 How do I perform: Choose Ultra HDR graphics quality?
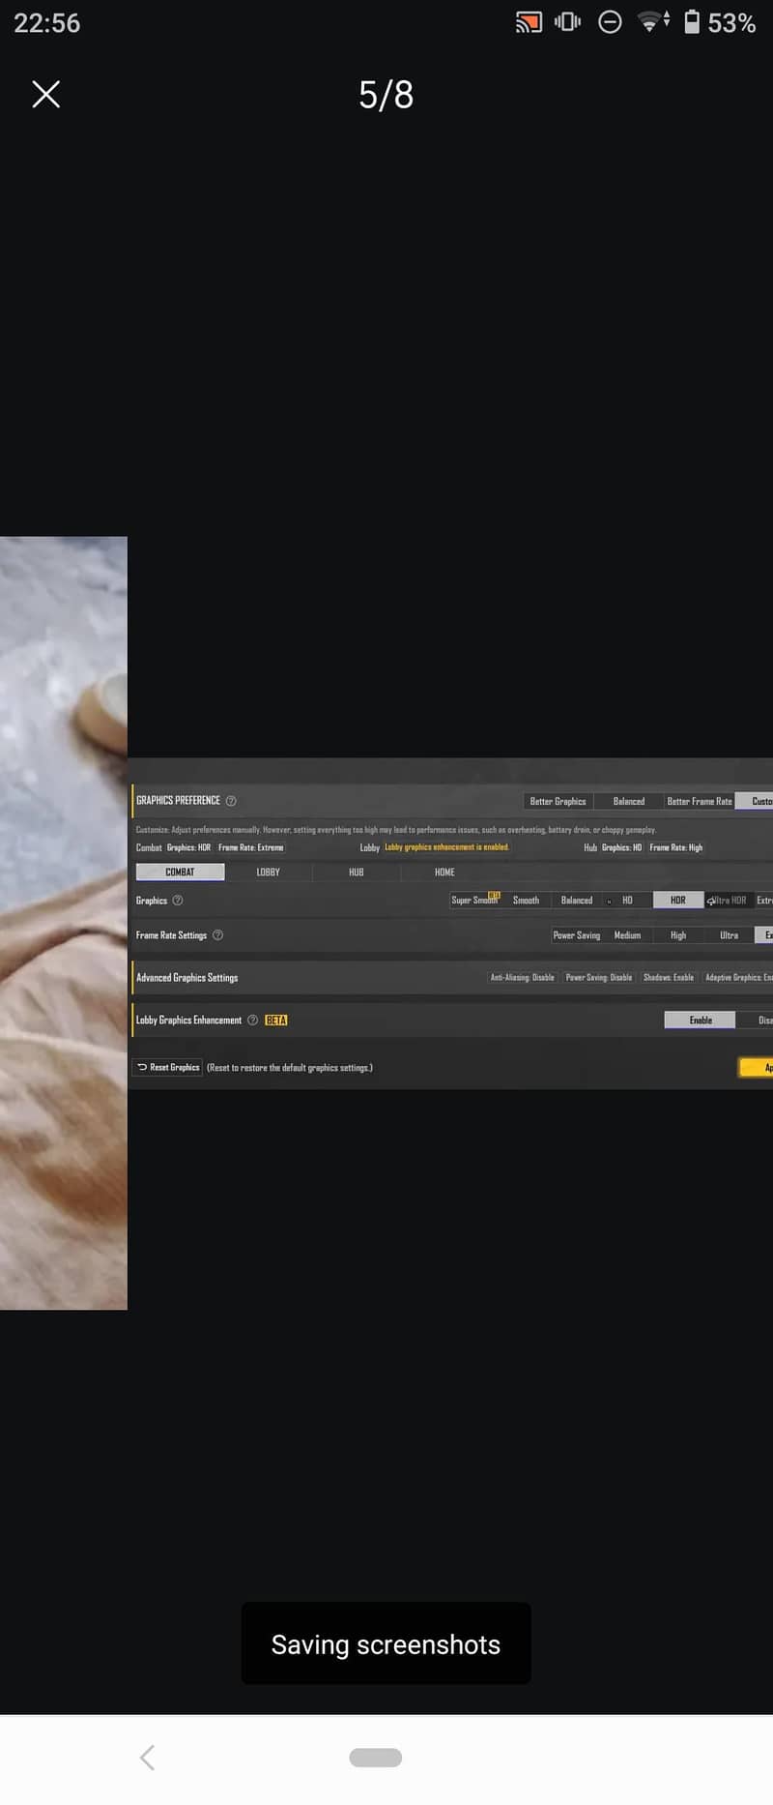(x=730, y=901)
